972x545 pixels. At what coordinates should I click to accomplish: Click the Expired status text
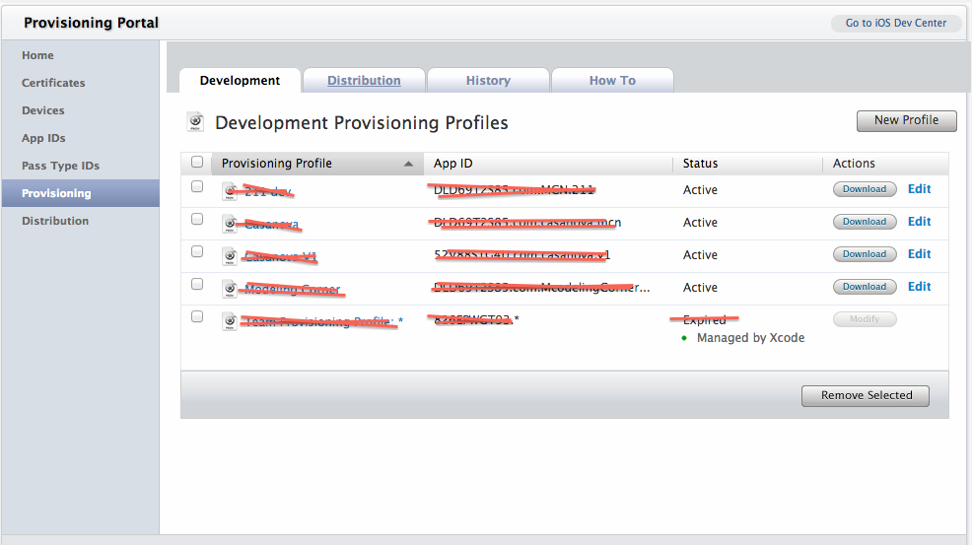pyautogui.click(x=705, y=320)
